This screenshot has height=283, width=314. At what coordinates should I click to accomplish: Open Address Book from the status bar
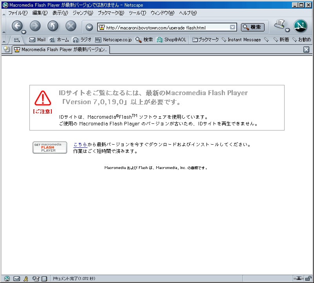(44, 278)
